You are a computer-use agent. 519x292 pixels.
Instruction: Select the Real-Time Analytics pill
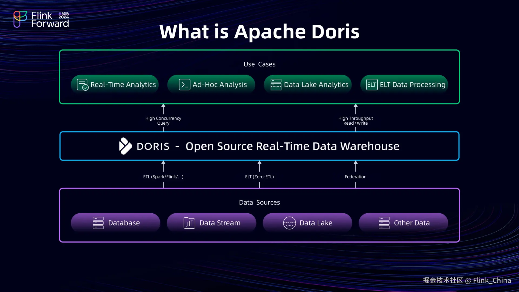[x=115, y=85]
